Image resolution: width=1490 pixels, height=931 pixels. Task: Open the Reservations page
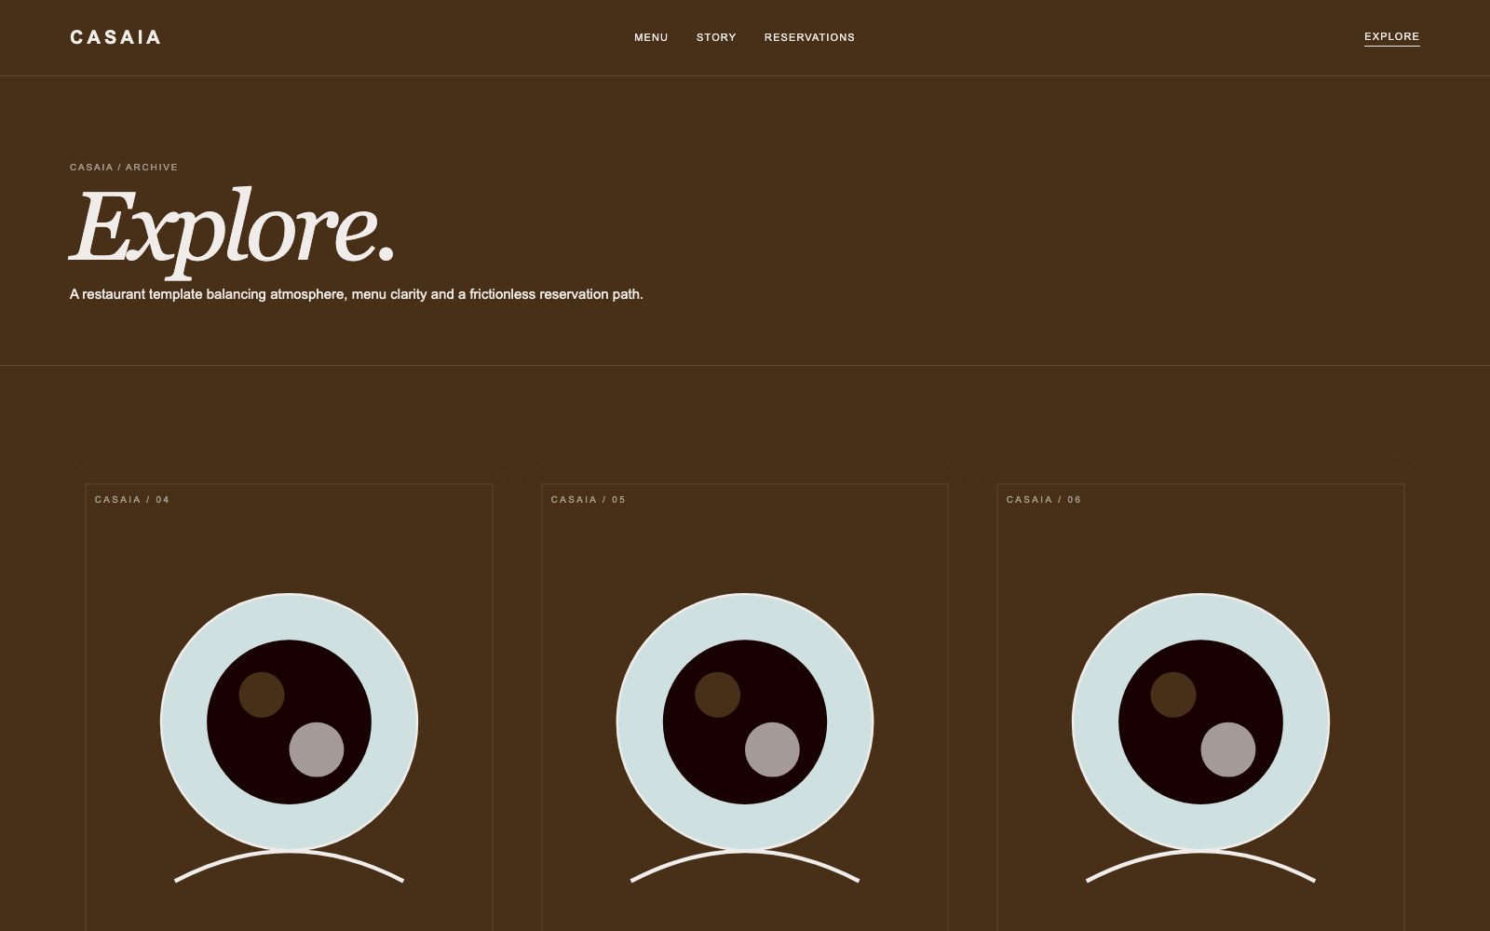tap(809, 37)
